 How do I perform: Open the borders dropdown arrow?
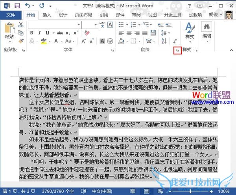point(139,41)
